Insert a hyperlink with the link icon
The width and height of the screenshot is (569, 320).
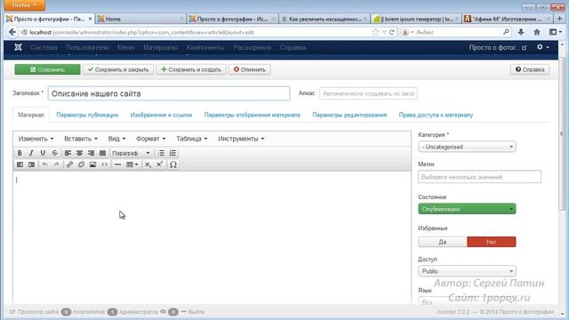pyautogui.click(x=69, y=164)
